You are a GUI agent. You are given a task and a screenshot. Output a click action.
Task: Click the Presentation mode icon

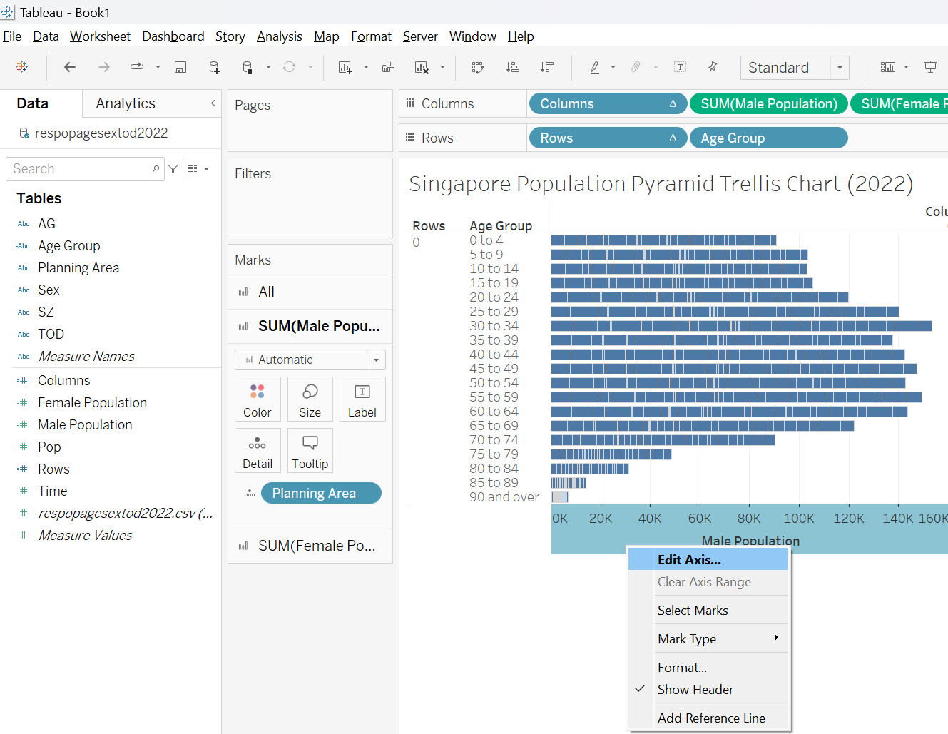click(930, 67)
